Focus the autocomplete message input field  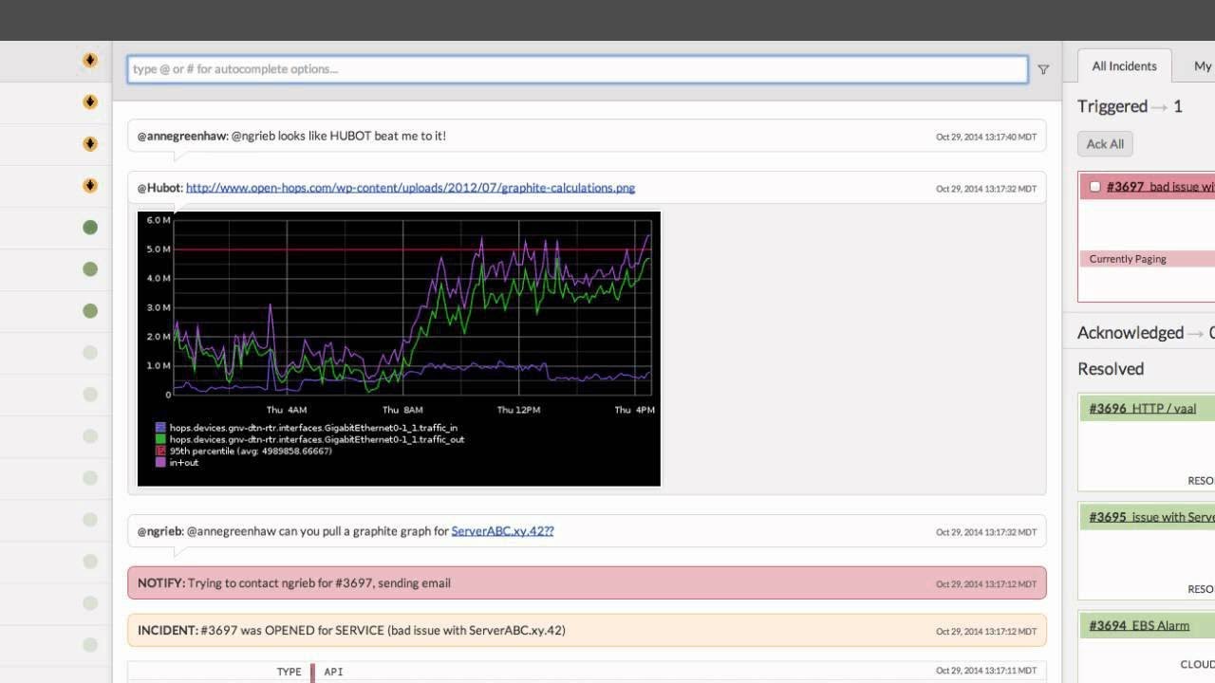tap(577, 69)
